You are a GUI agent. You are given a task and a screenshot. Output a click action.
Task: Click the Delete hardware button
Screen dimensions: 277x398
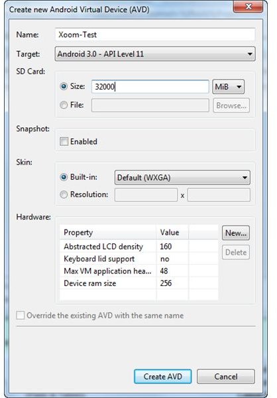point(236,252)
